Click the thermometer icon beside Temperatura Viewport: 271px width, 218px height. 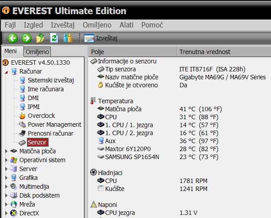[93, 101]
